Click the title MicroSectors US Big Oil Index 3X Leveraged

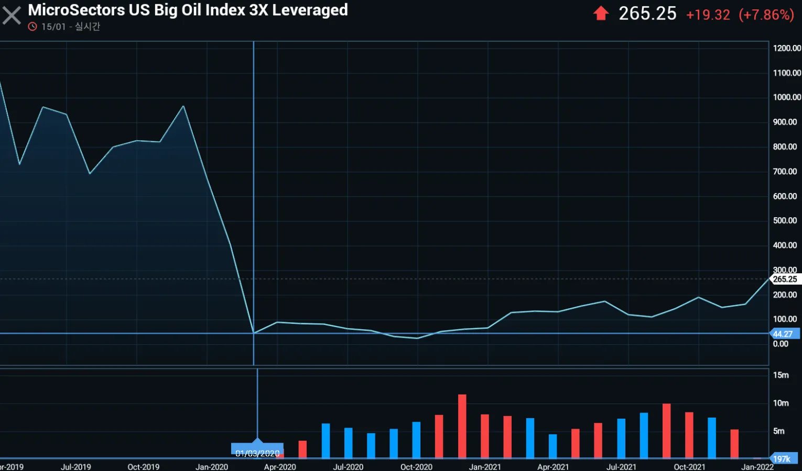[188, 10]
